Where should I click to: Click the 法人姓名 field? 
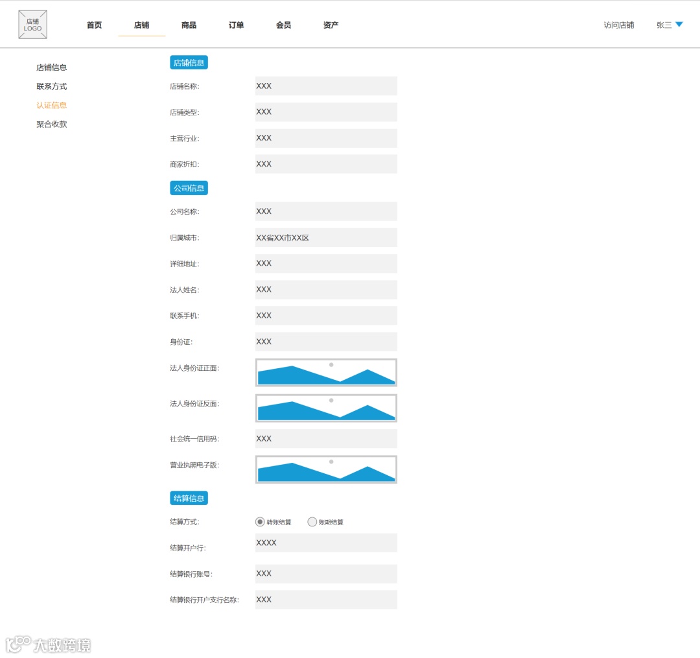tap(326, 290)
